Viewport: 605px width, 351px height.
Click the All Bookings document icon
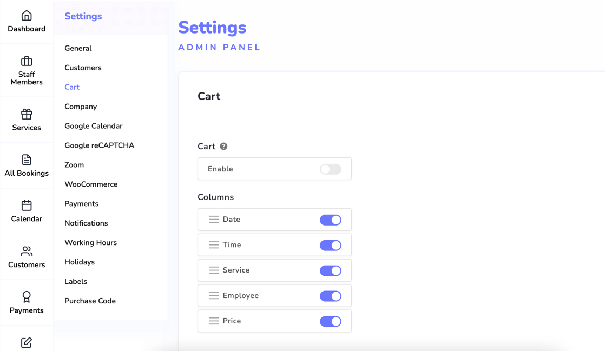27,160
